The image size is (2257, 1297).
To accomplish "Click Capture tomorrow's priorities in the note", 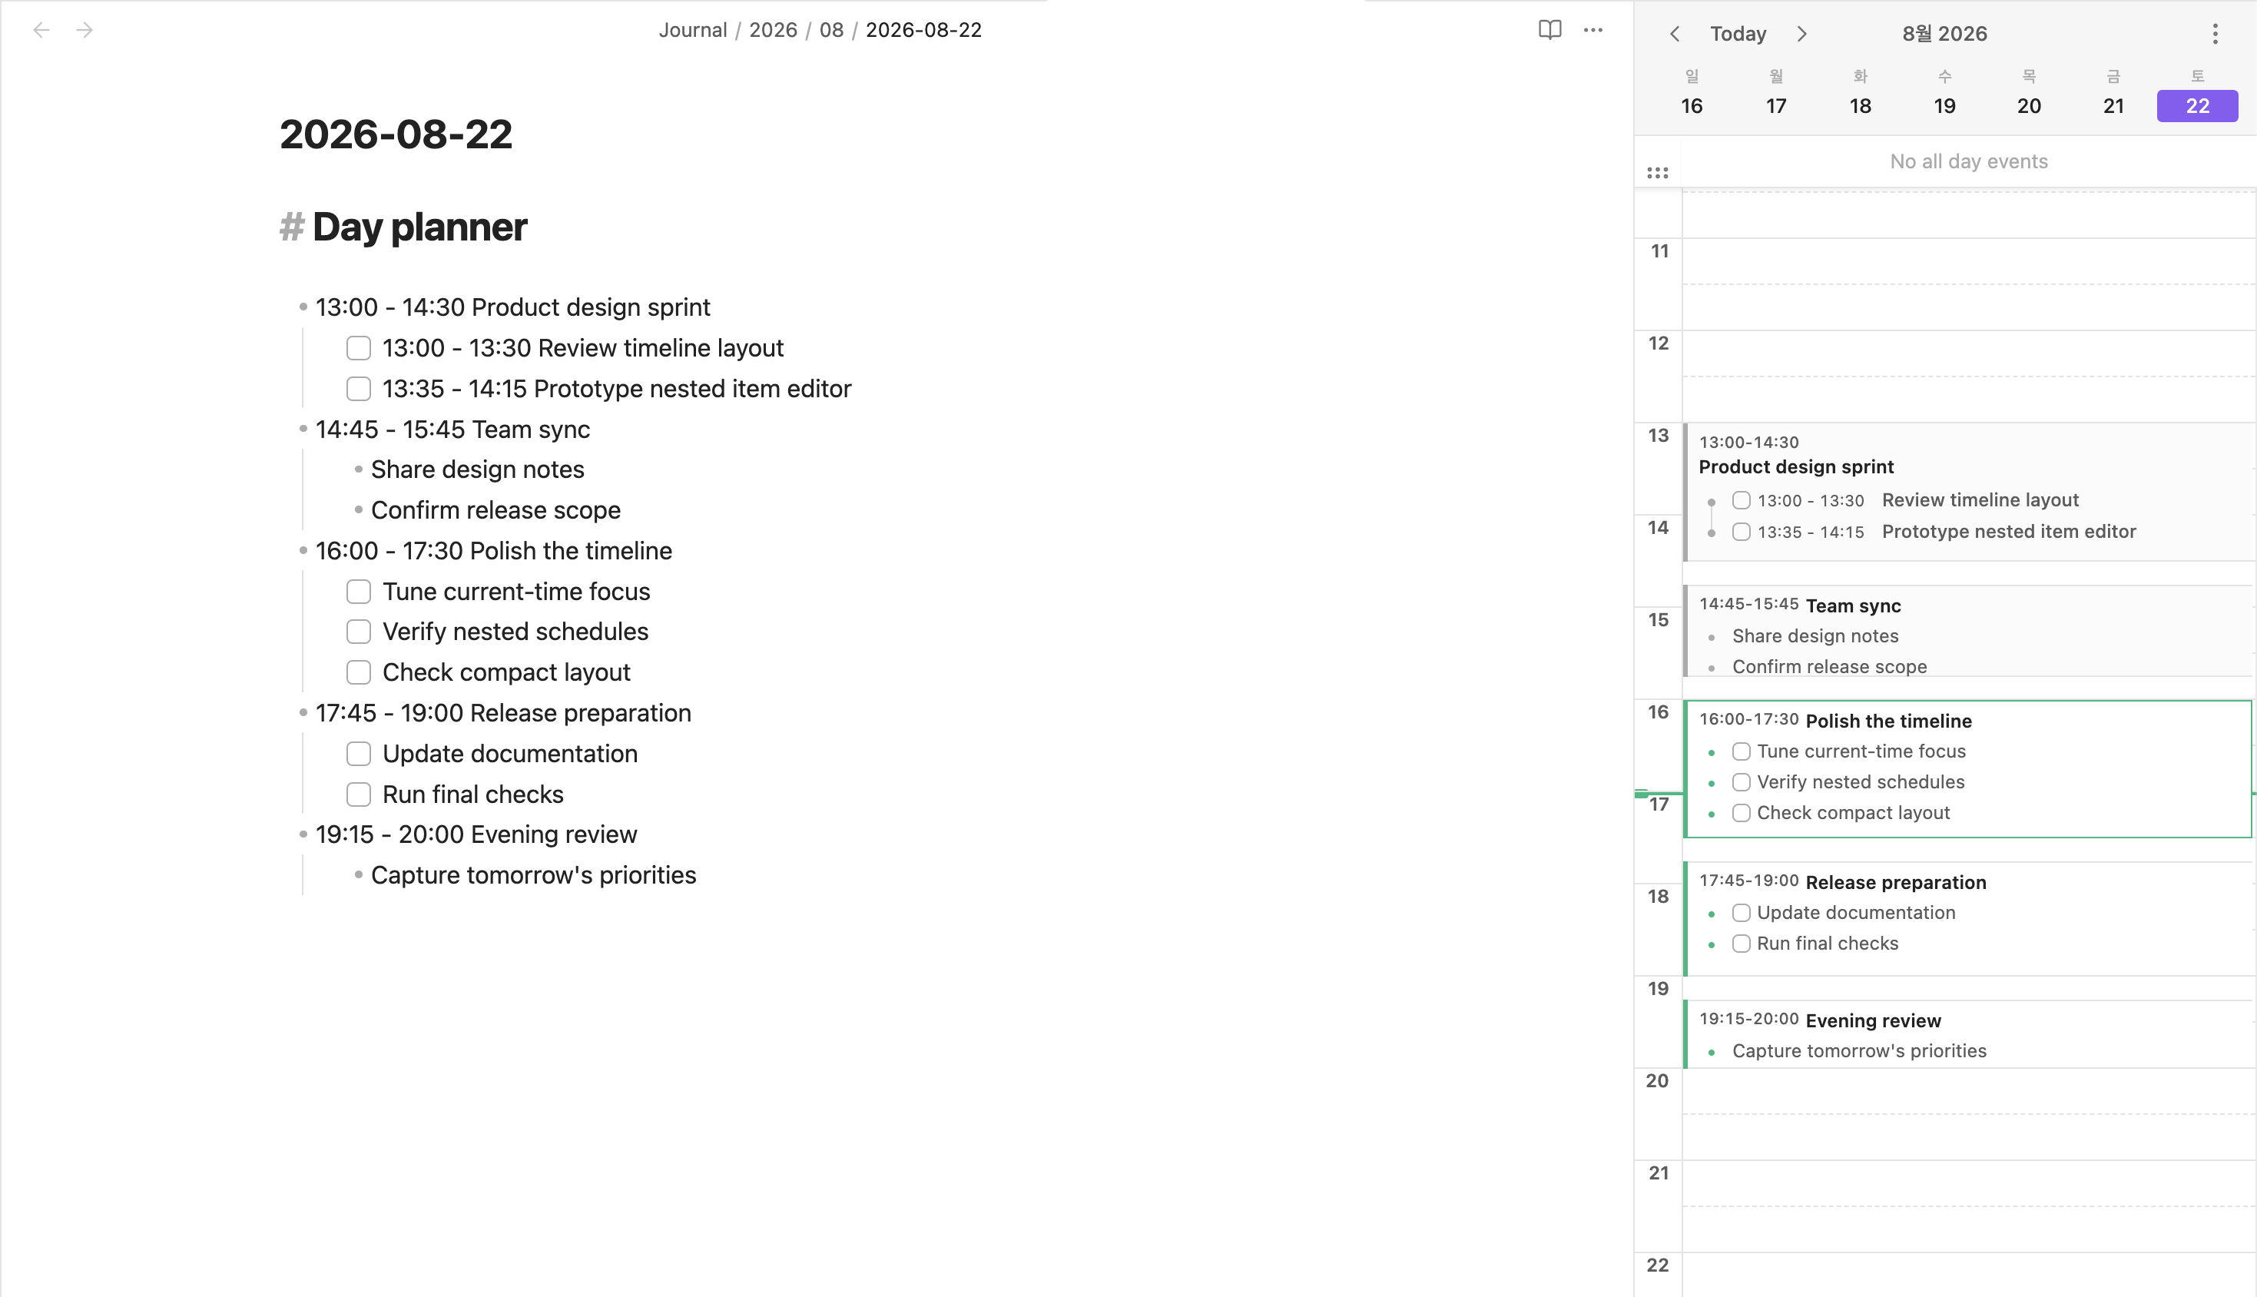I will [x=533, y=876].
